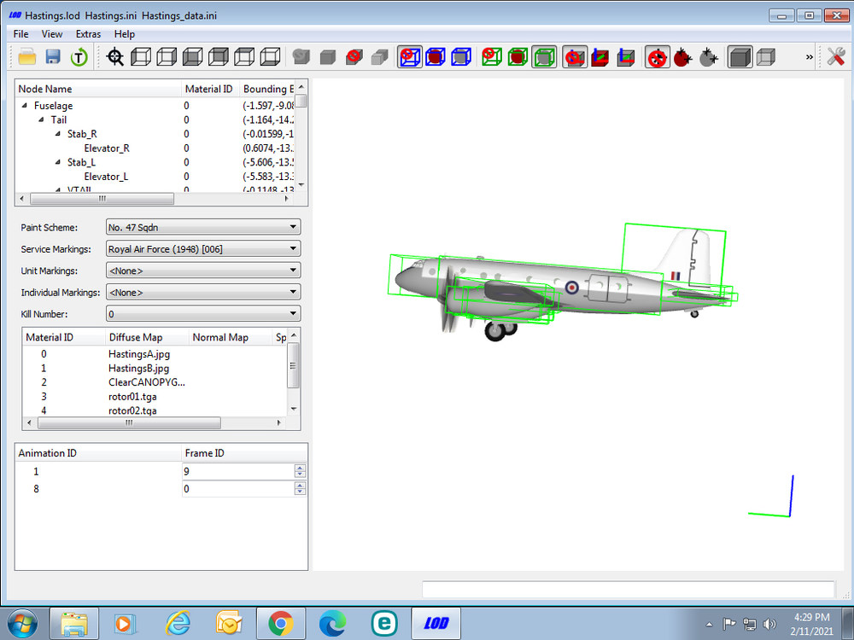This screenshot has width=854, height=640.
Task: Open the Extras menu
Action: 88,34
